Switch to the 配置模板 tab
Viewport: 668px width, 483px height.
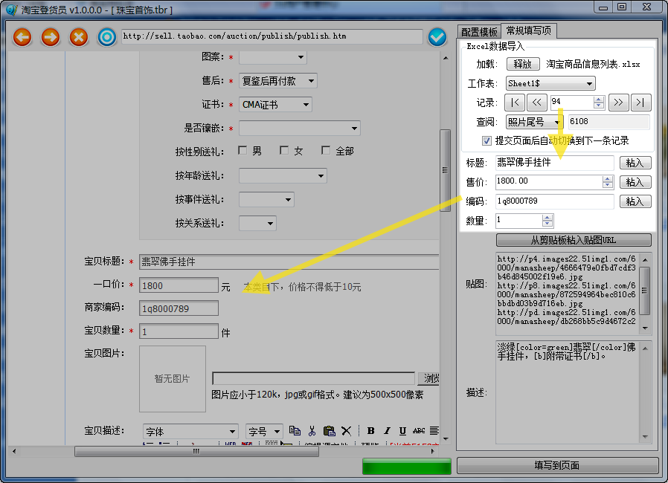479,32
